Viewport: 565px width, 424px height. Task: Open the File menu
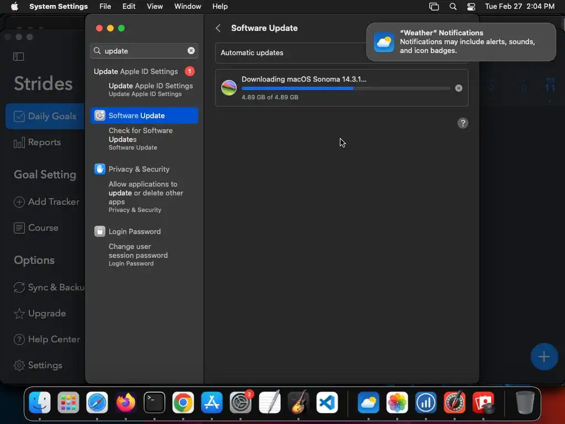pyautogui.click(x=105, y=7)
